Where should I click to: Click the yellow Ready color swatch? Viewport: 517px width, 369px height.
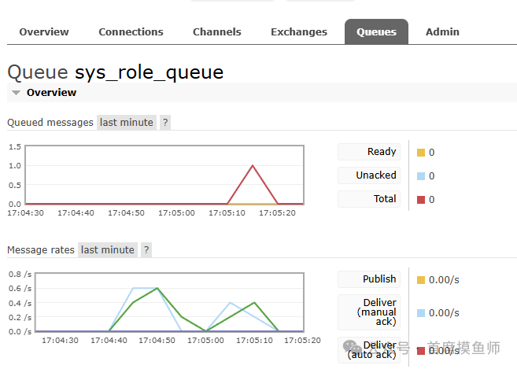coord(420,153)
